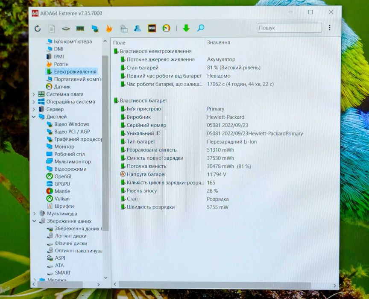Select the GPGPU tree item
This screenshot has height=299, width=369.
coord(59,184)
